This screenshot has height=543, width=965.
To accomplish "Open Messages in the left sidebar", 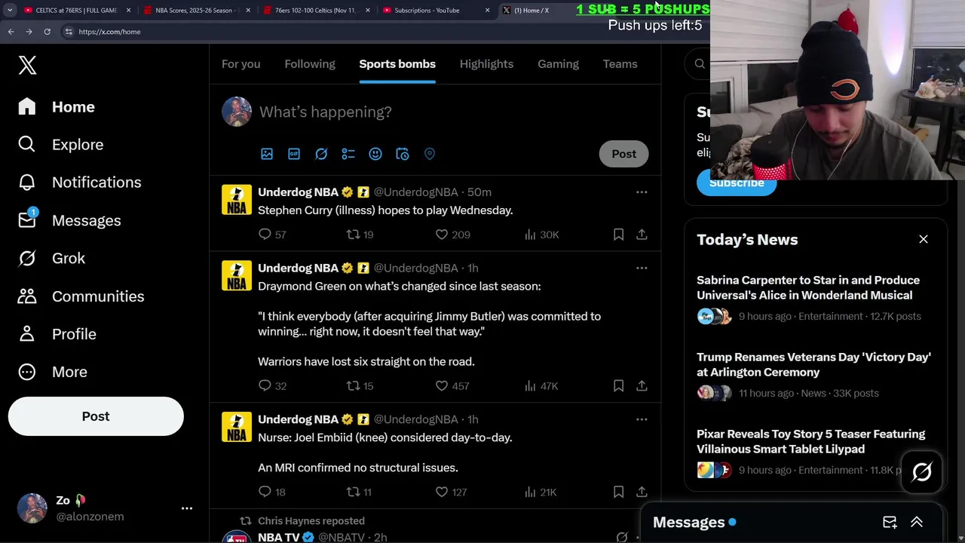I will (x=69, y=220).
